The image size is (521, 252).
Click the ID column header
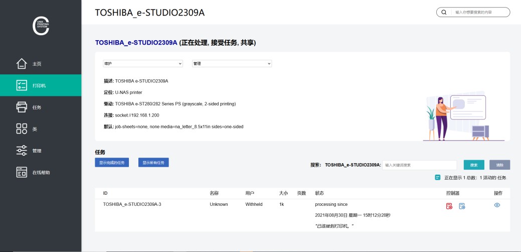(105, 193)
